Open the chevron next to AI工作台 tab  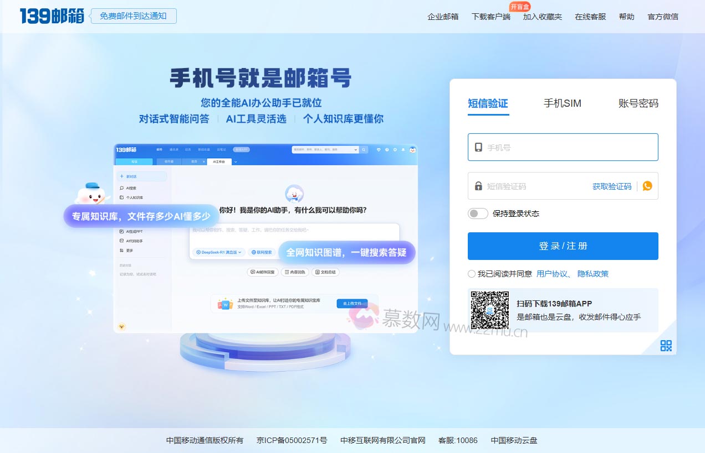point(236,162)
